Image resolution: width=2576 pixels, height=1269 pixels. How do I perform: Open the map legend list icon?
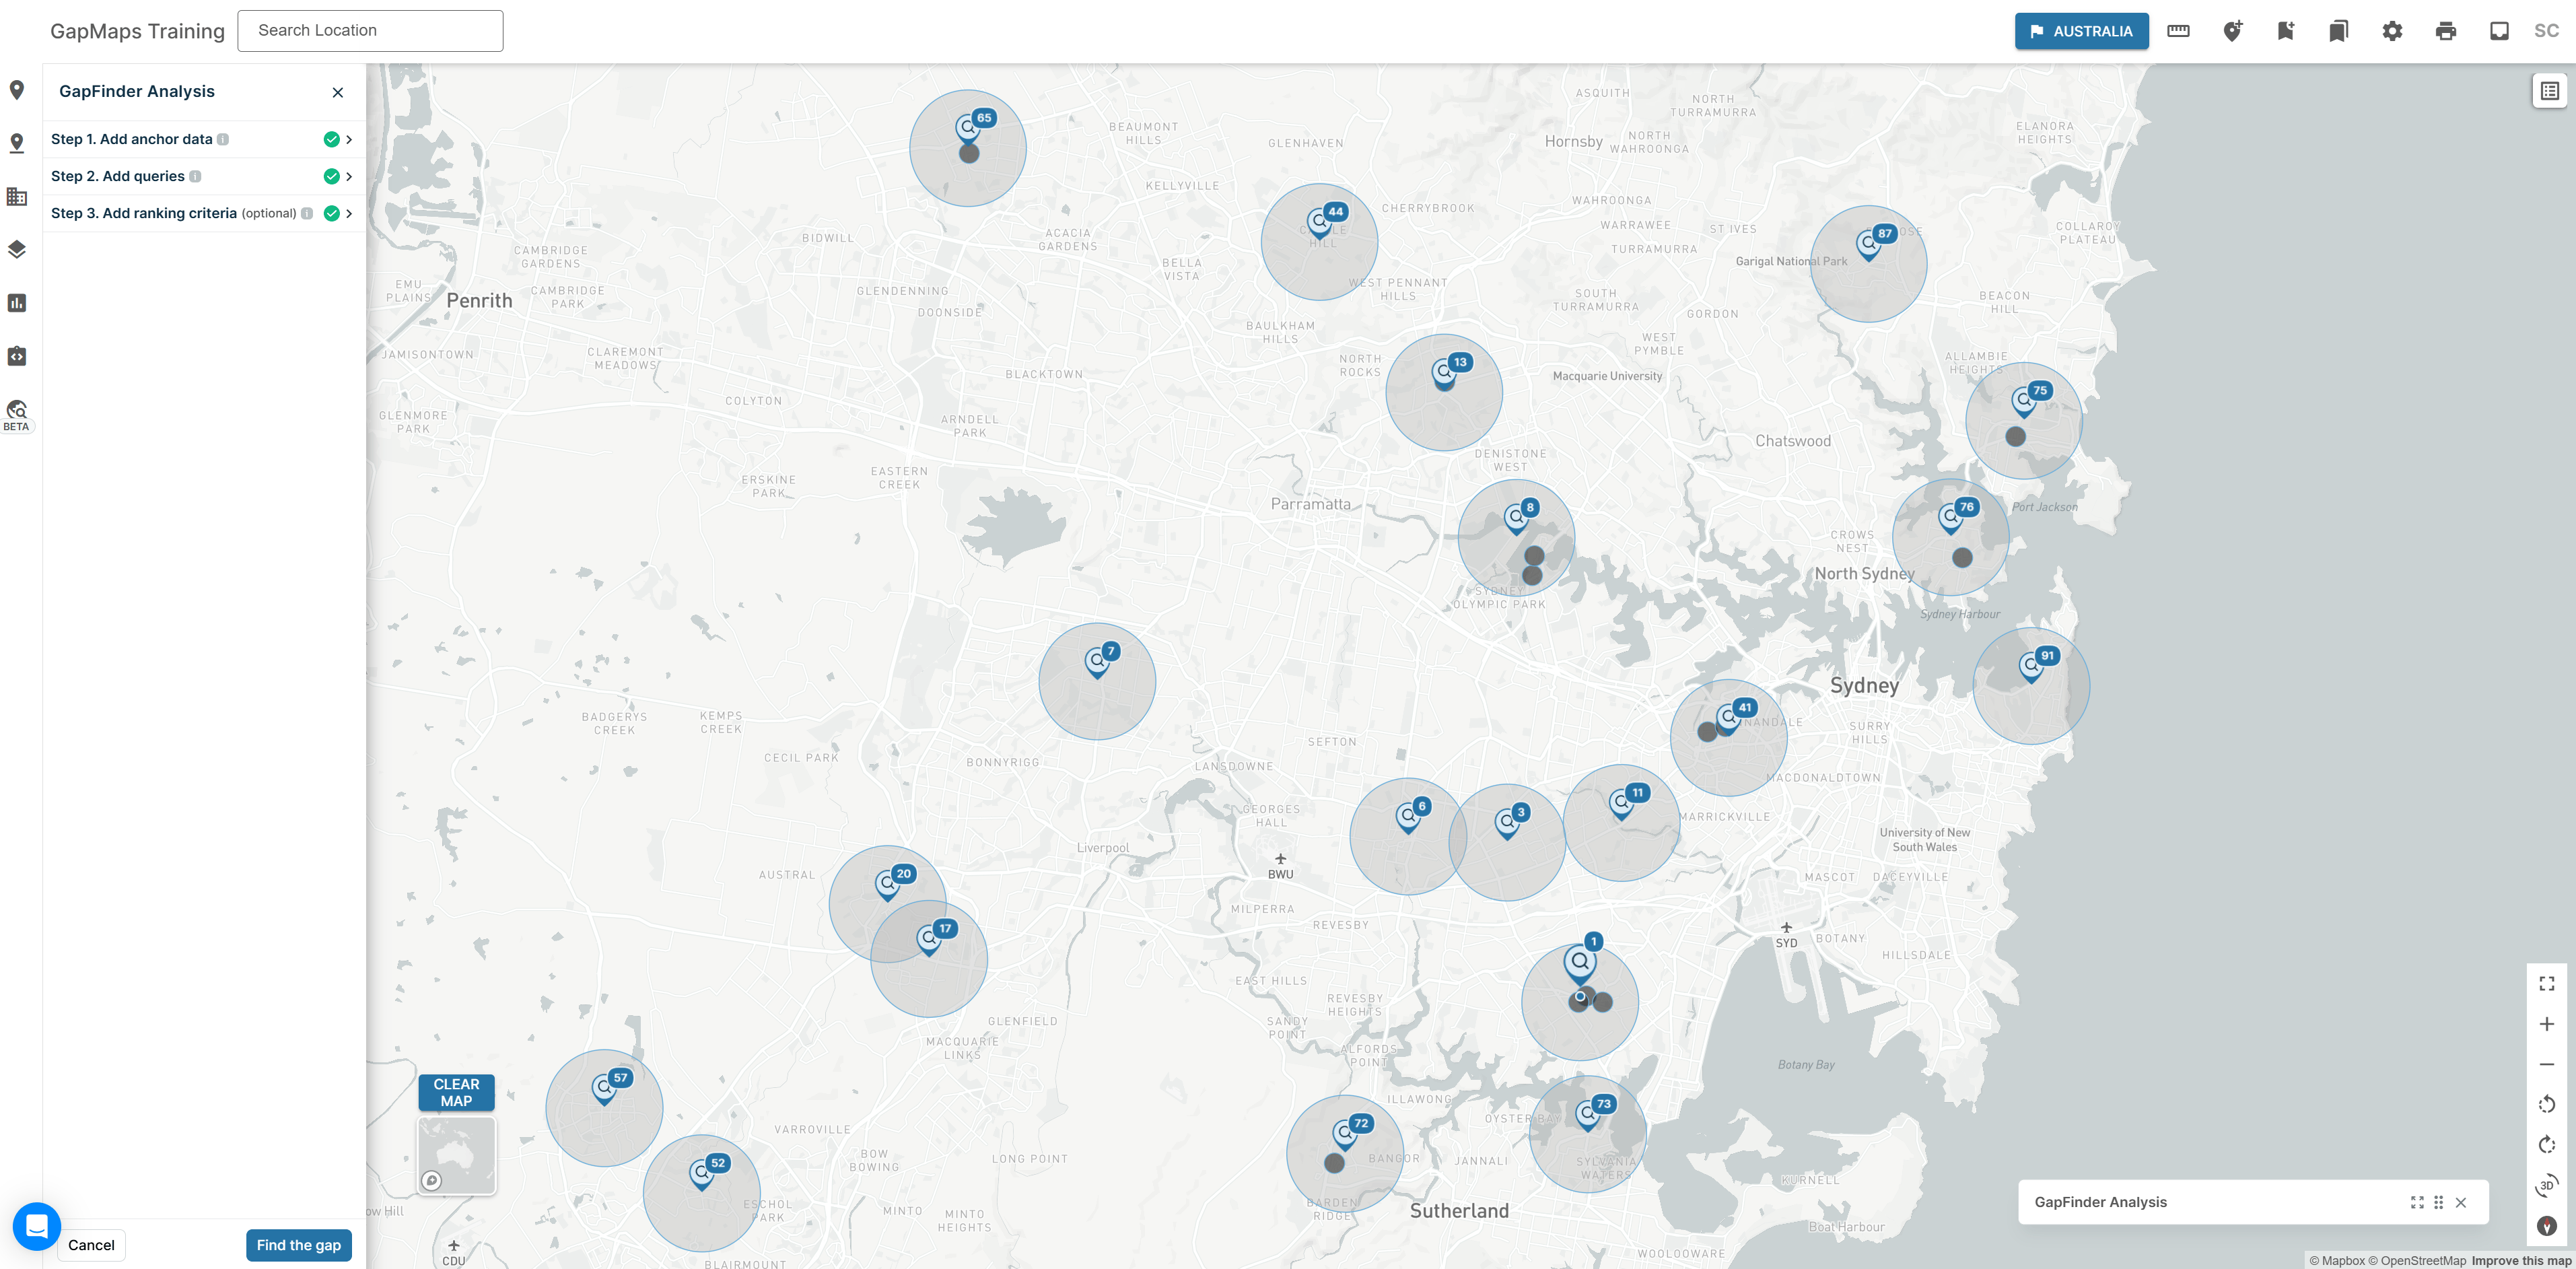[x=2549, y=91]
